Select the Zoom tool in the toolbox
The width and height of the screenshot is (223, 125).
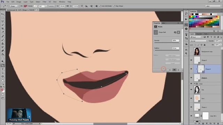point(3,84)
